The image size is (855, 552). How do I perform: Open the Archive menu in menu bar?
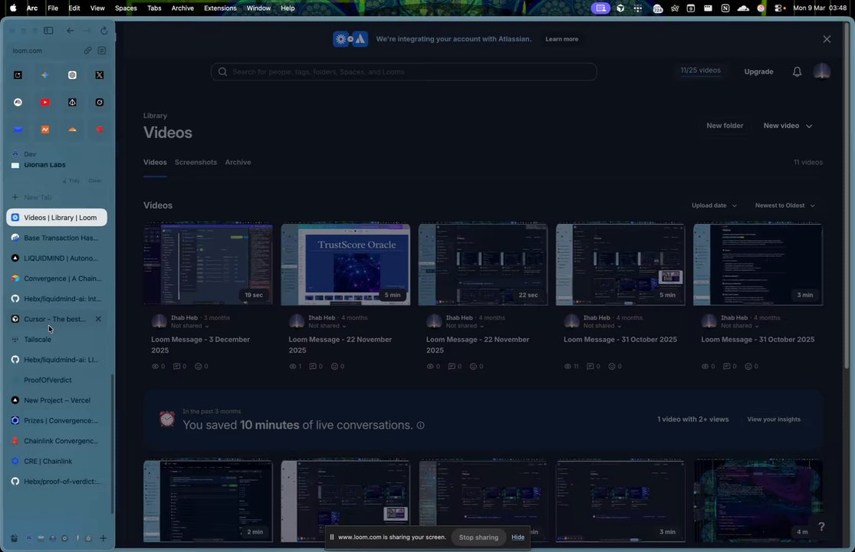pyautogui.click(x=183, y=8)
